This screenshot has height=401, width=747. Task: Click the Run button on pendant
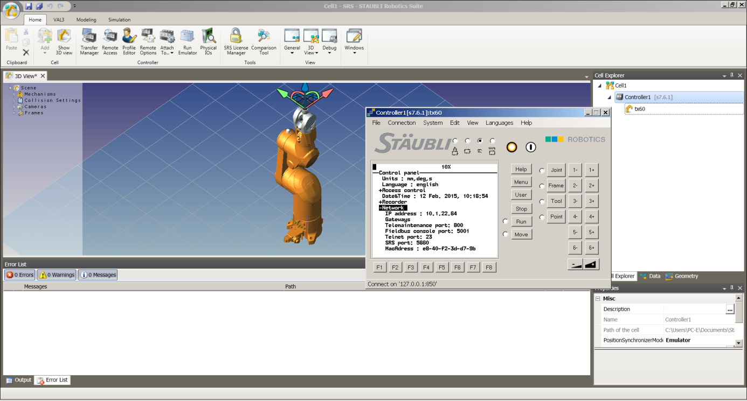click(521, 221)
